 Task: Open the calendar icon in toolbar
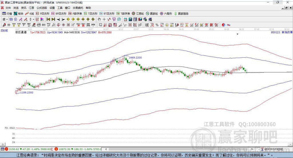coord(125,19)
